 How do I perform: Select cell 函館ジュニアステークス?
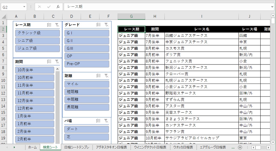point(202,36)
